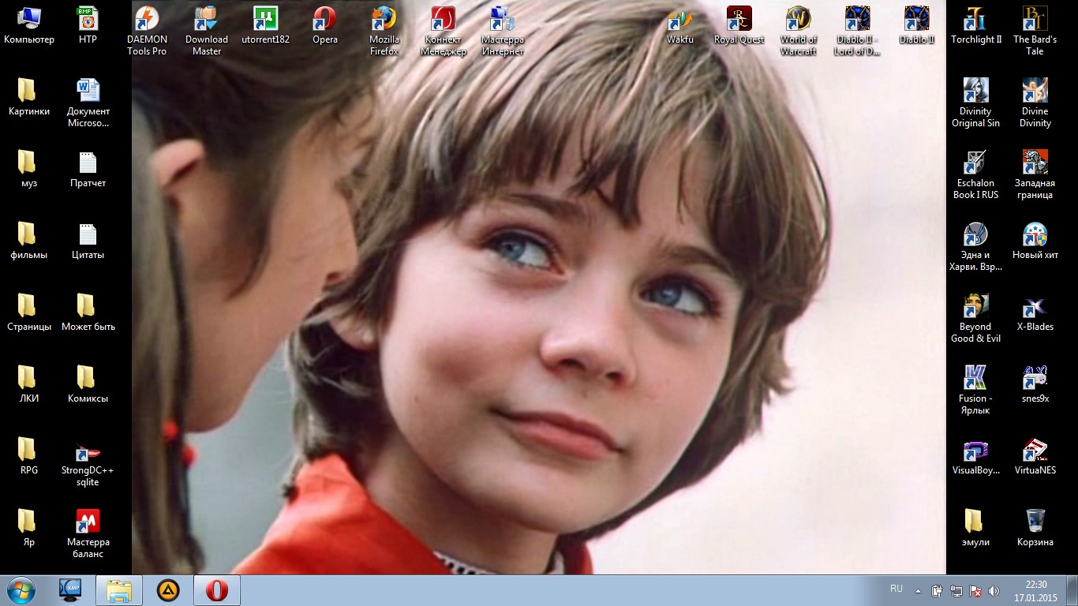Select the эмули folder
This screenshot has width=1078, height=606.
click(x=976, y=528)
